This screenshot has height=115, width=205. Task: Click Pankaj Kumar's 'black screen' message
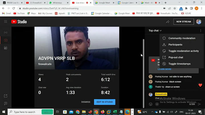tap(175, 82)
